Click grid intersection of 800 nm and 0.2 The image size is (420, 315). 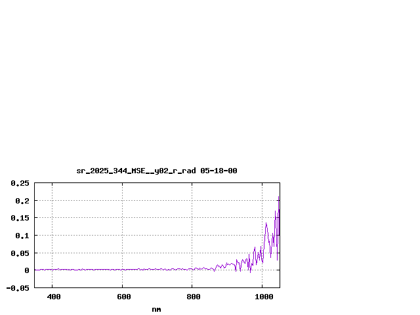coord(192,200)
